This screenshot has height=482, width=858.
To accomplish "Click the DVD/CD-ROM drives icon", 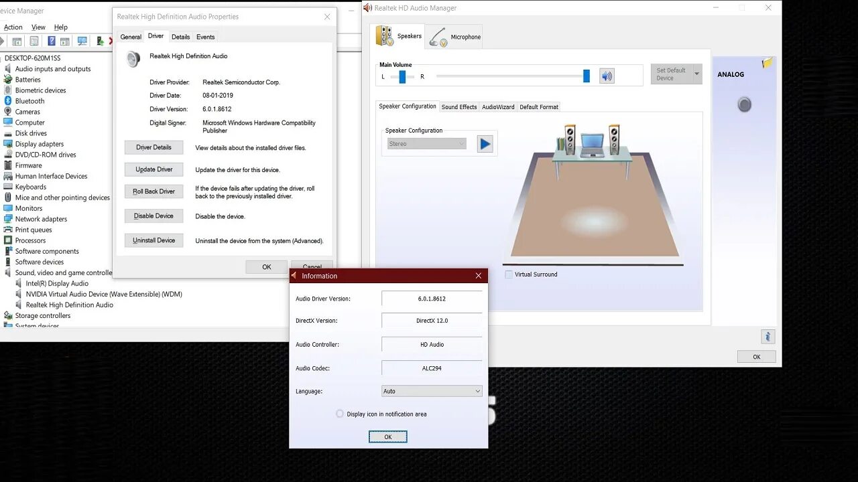I will click(x=8, y=155).
